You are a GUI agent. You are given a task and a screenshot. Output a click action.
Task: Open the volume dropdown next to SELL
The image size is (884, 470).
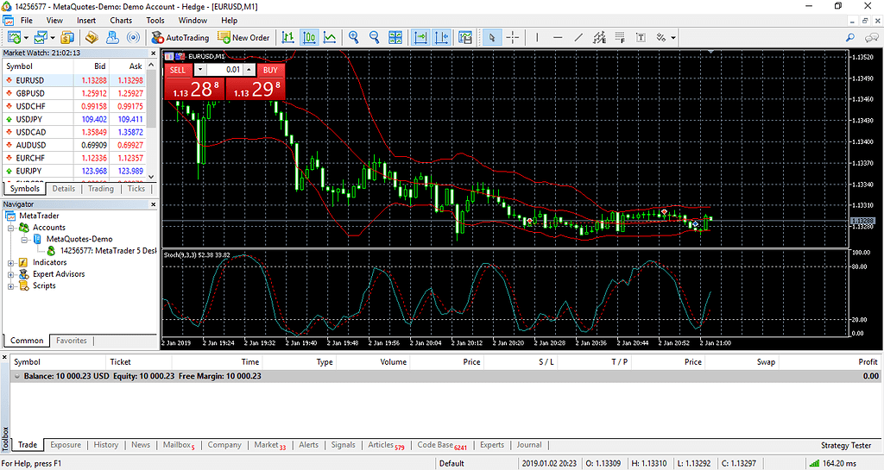(x=200, y=70)
